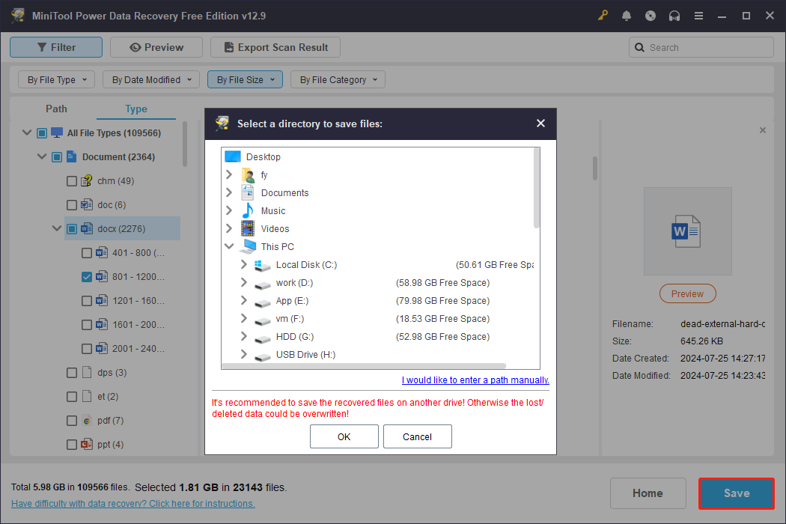The width and height of the screenshot is (786, 524).
Task: Click the fy user folder icon
Action: pyautogui.click(x=248, y=175)
